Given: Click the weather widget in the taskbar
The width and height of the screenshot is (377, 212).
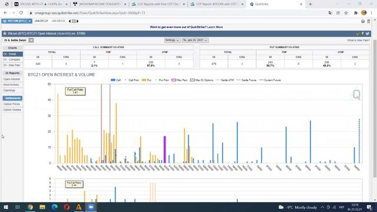Looking at the screenshot, I should click(x=297, y=207).
